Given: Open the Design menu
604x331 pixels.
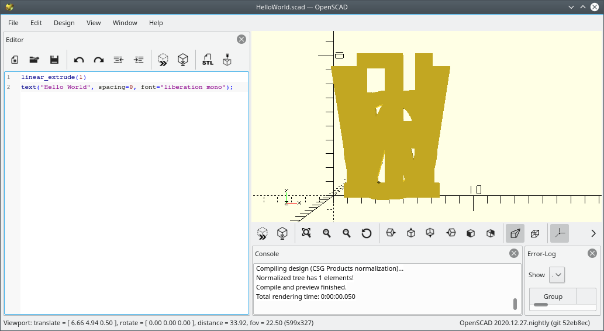Looking at the screenshot, I should (64, 23).
